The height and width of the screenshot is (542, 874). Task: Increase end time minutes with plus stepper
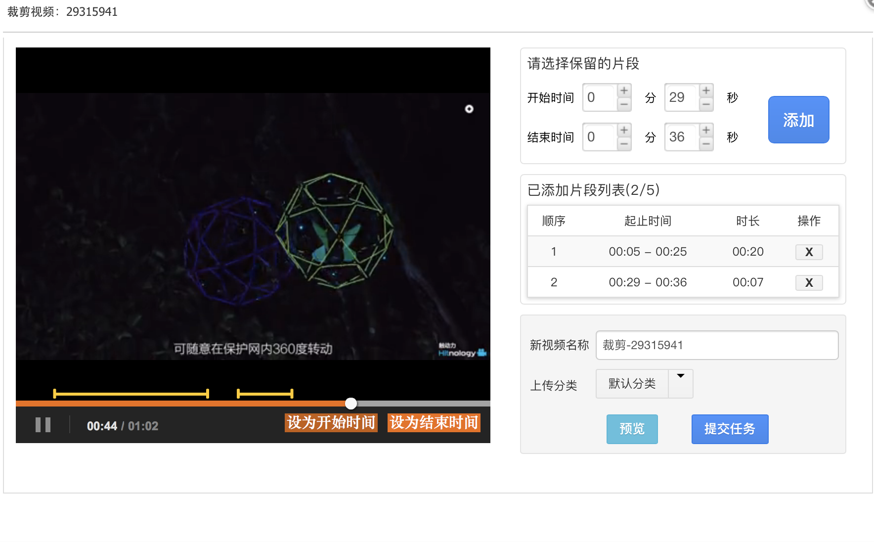point(624,130)
